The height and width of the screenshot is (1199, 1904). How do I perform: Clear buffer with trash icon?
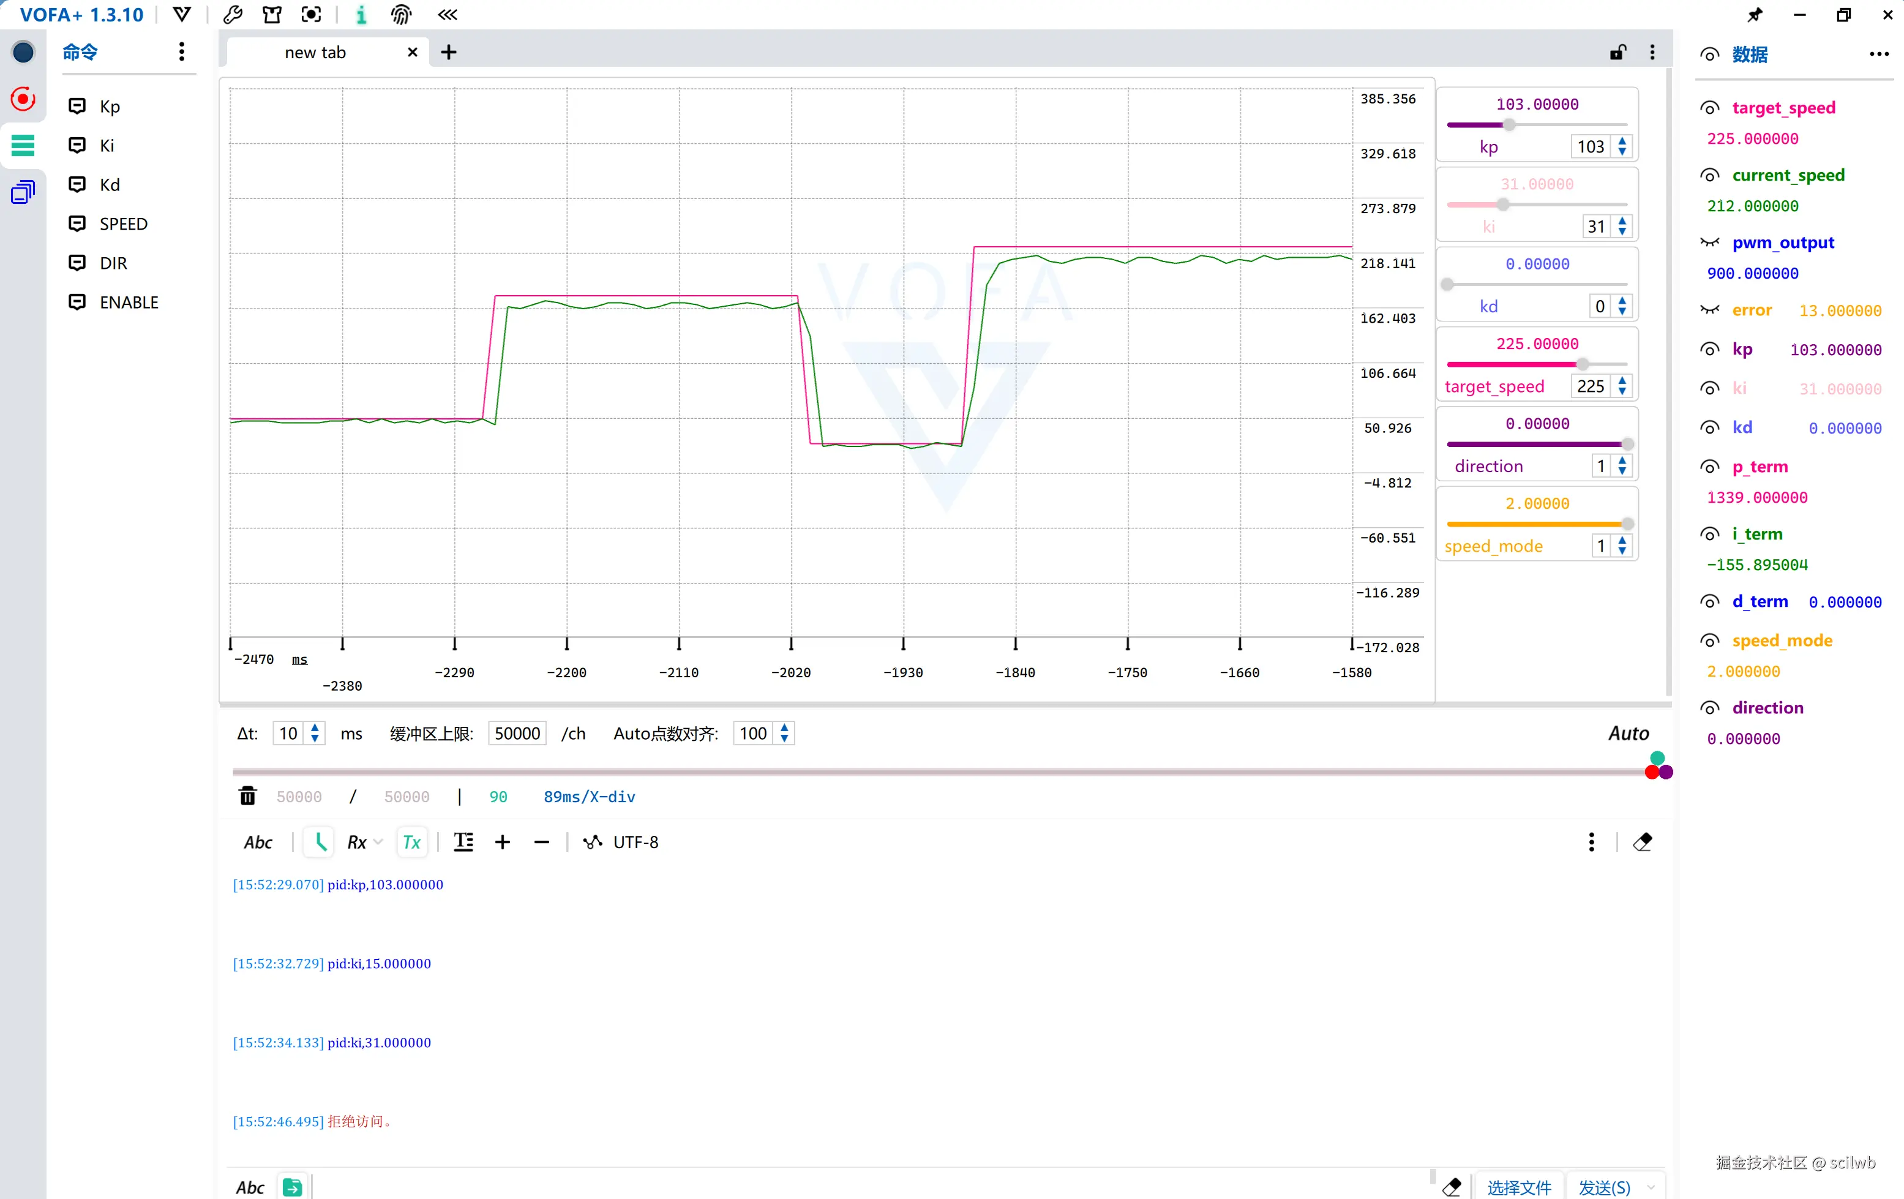pyautogui.click(x=247, y=795)
